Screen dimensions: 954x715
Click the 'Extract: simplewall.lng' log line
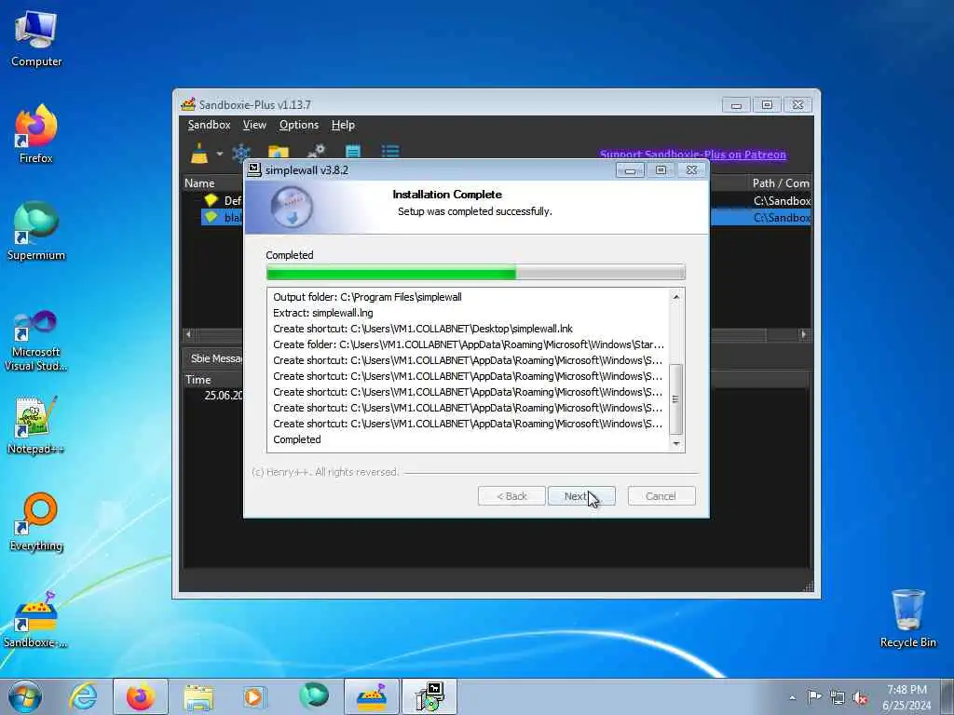(x=323, y=313)
